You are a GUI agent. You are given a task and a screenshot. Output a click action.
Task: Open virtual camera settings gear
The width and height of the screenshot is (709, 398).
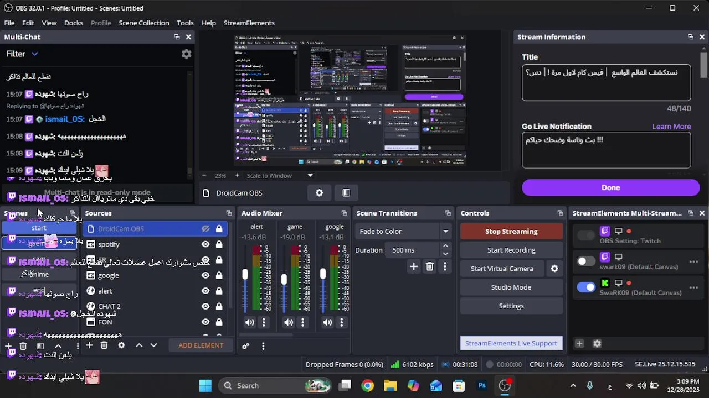[x=554, y=269]
